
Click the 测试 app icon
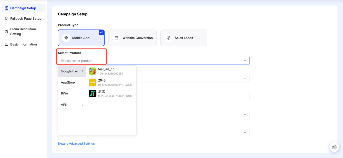(x=93, y=94)
